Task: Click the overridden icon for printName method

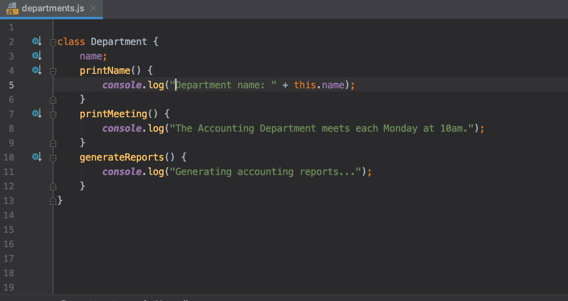Action: pyautogui.click(x=36, y=69)
